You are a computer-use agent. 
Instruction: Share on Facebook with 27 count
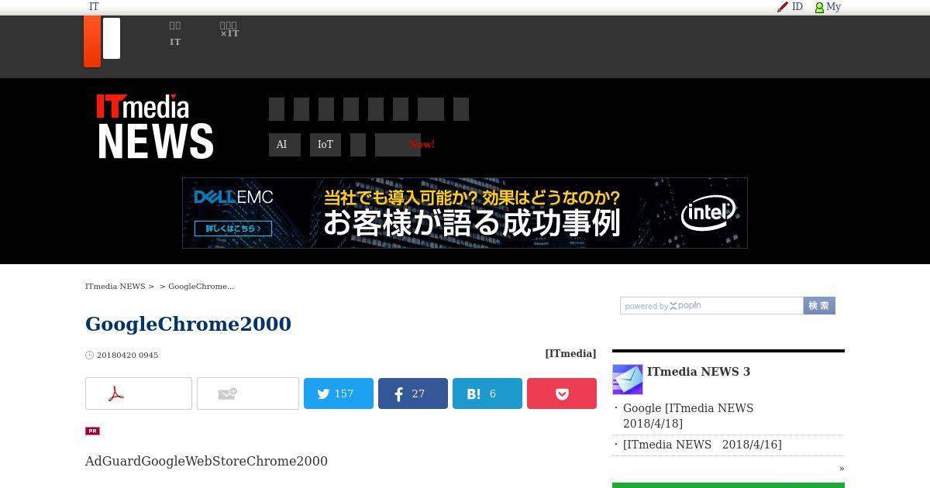coord(413,393)
